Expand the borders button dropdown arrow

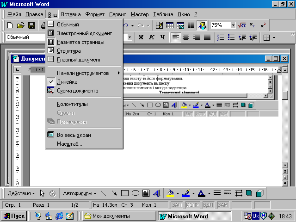[274, 37]
